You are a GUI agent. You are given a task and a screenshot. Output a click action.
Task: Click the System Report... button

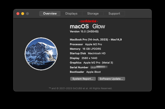(83, 79)
